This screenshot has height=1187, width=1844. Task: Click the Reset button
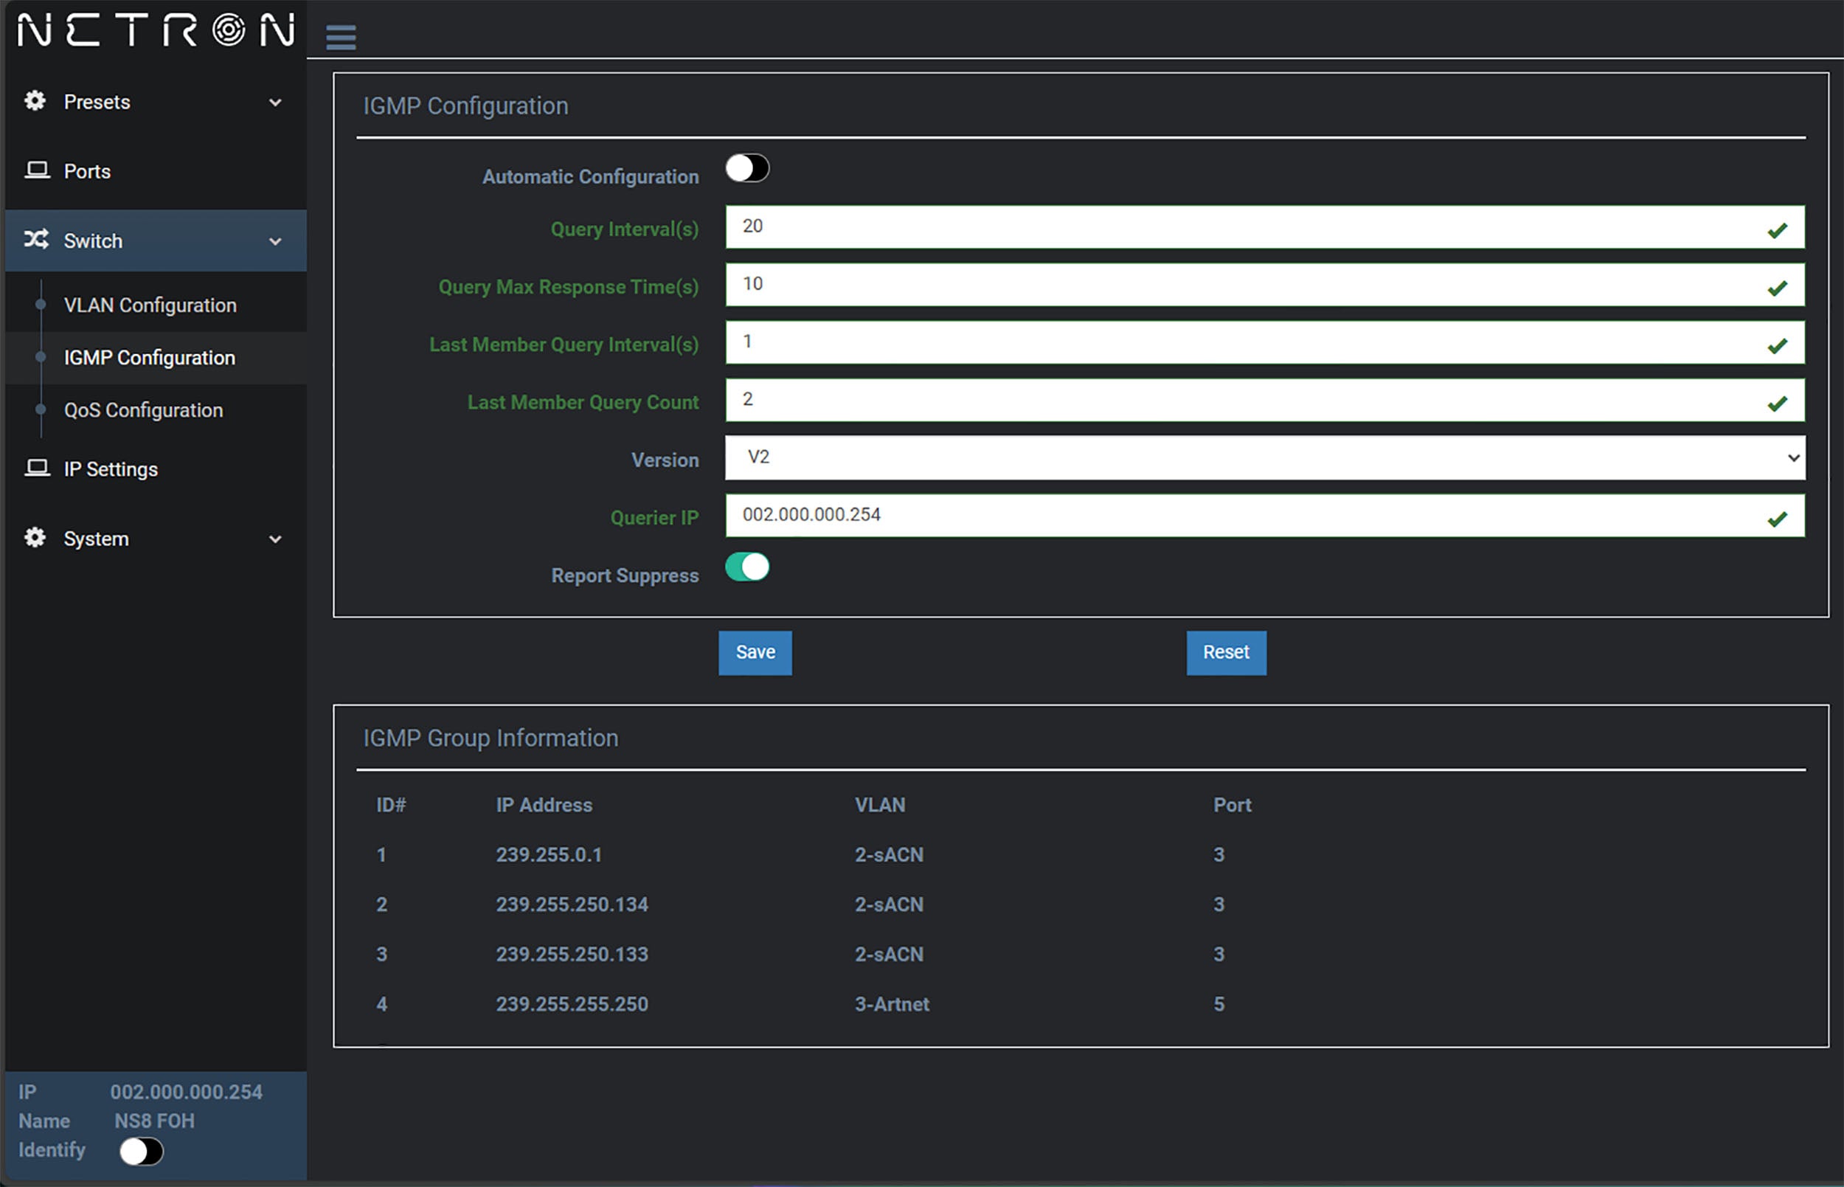[x=1221, y=652]
